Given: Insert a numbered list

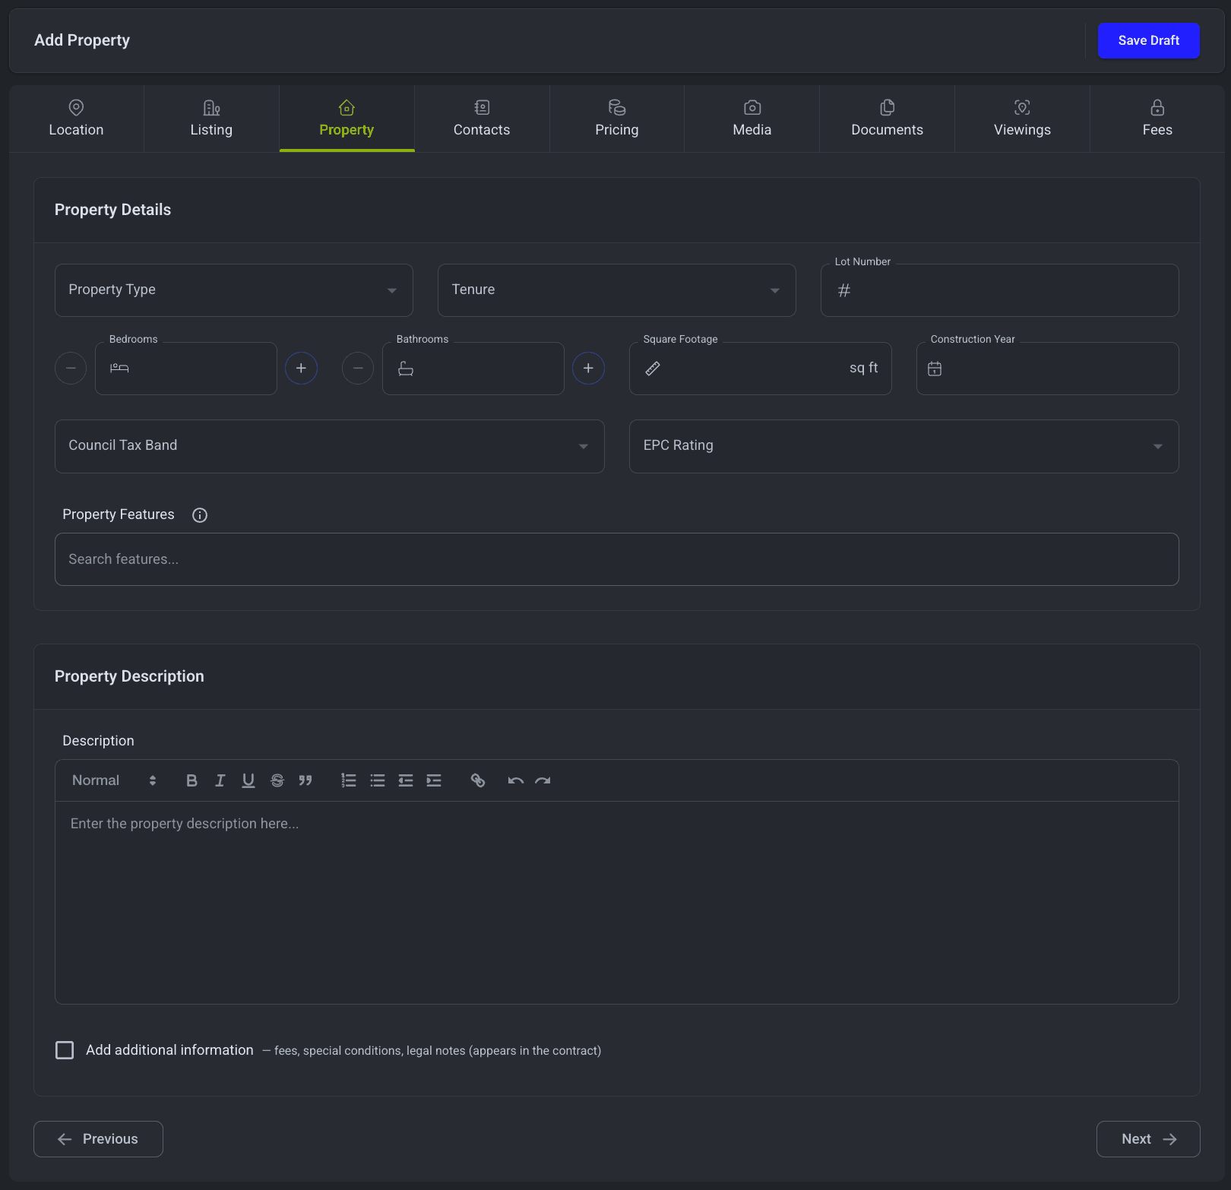Looking at the screenshot, I should click(349, 780).
